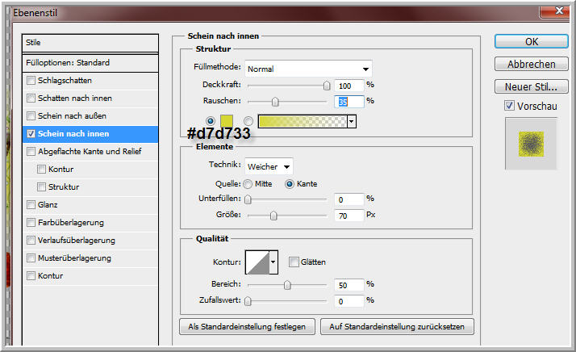Click the Zufallswert slider handle

[x=248, y=301]
